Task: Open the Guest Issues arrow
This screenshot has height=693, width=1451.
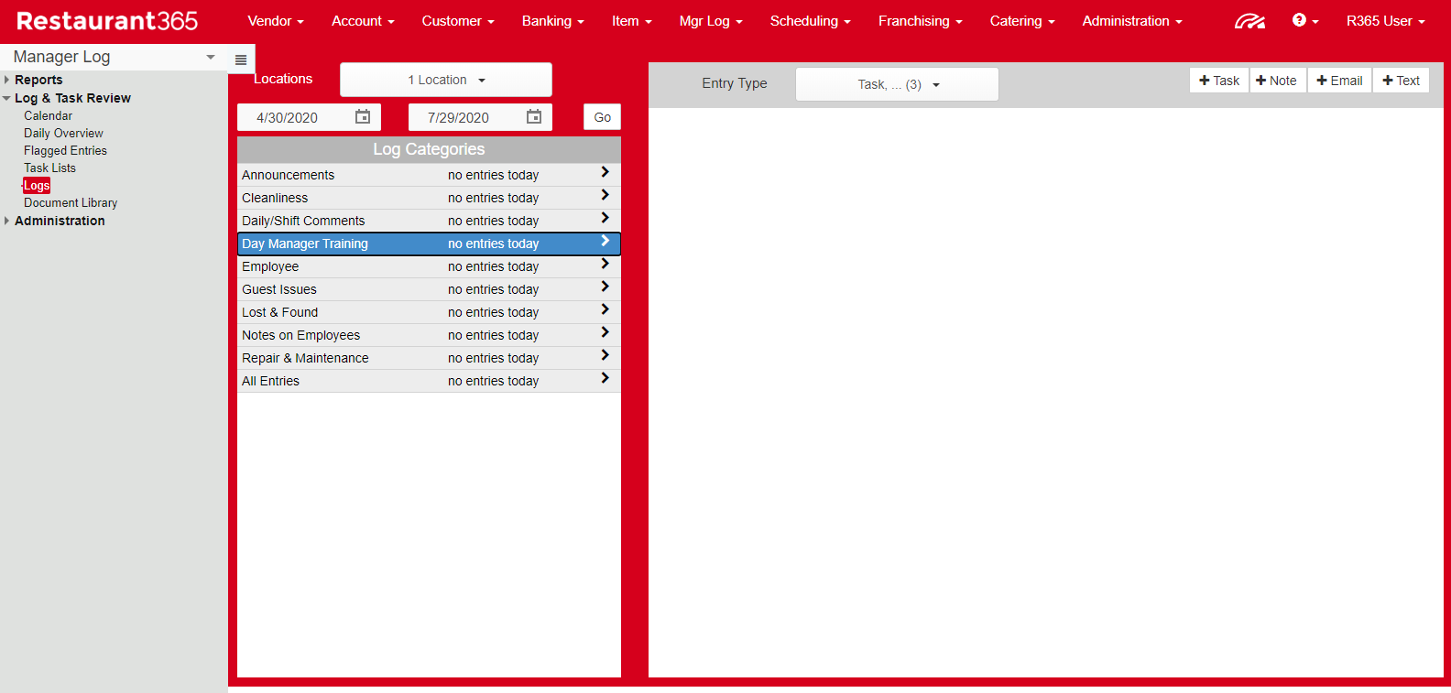Action: coord(605,287)
